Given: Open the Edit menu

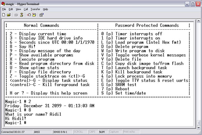Looking at the screenshot, I should coord(11,9).
